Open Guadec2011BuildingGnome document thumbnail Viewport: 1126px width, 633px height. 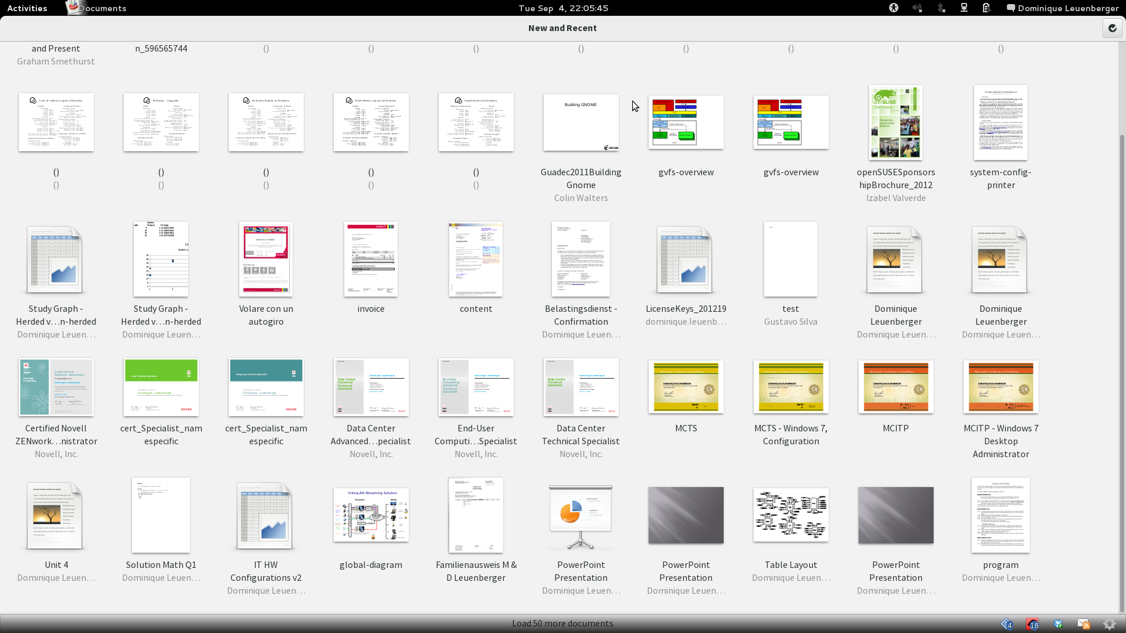581,122
